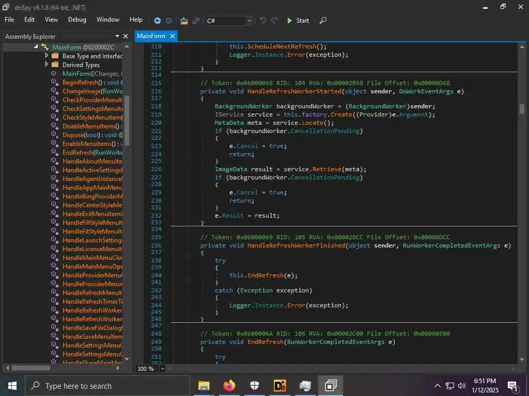Image resolution: width=529 pixels, height=396 pixels.
Task: Click the method icon beside Dispose(bool)
Action: pos(54,135)
